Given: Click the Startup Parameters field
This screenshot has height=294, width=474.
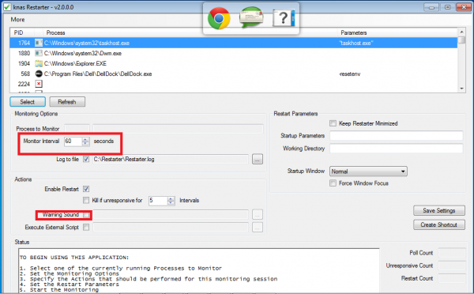Looking at the screenshot, I should 397,135.
